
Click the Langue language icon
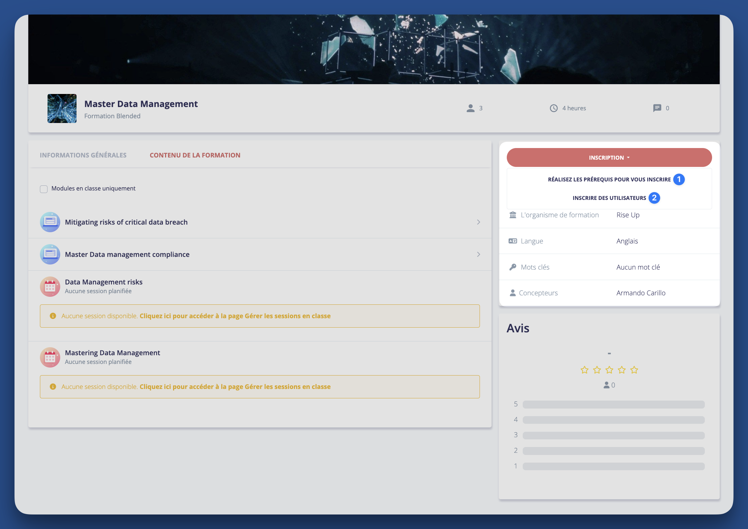pyautogui.click(x=513, y=241)
